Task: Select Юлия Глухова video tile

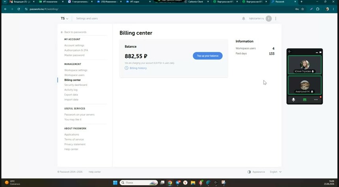Action: pyautogui.click(x=305, y=65)
